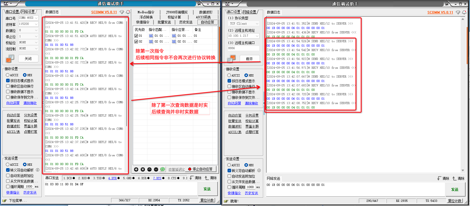
Task: Click the green chat bubble icon in auto-reply toolbar
Action: [x=163, y=169]
